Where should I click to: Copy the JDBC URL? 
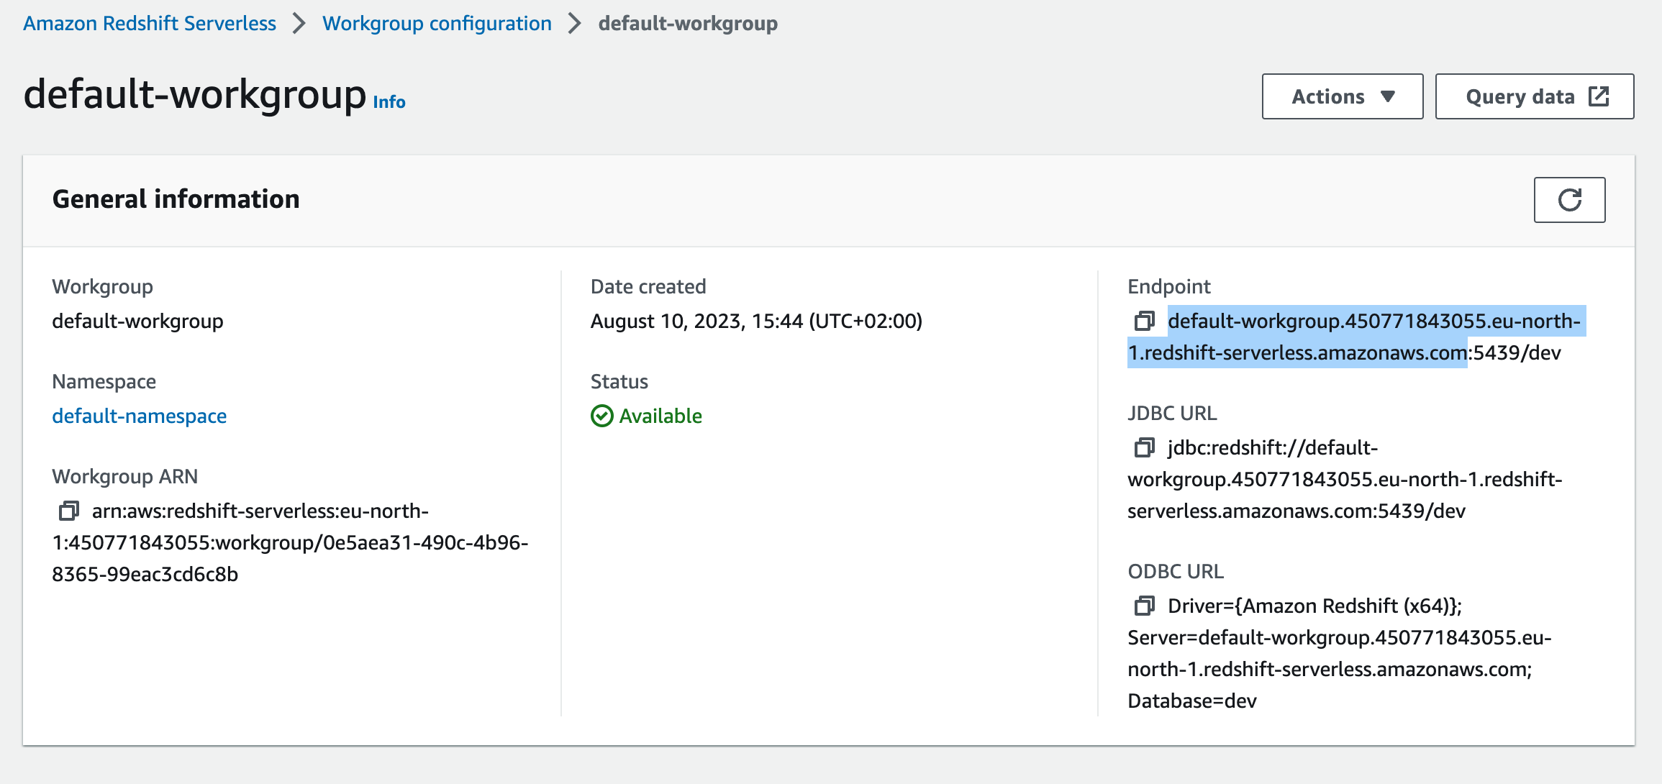[1145, 447]
